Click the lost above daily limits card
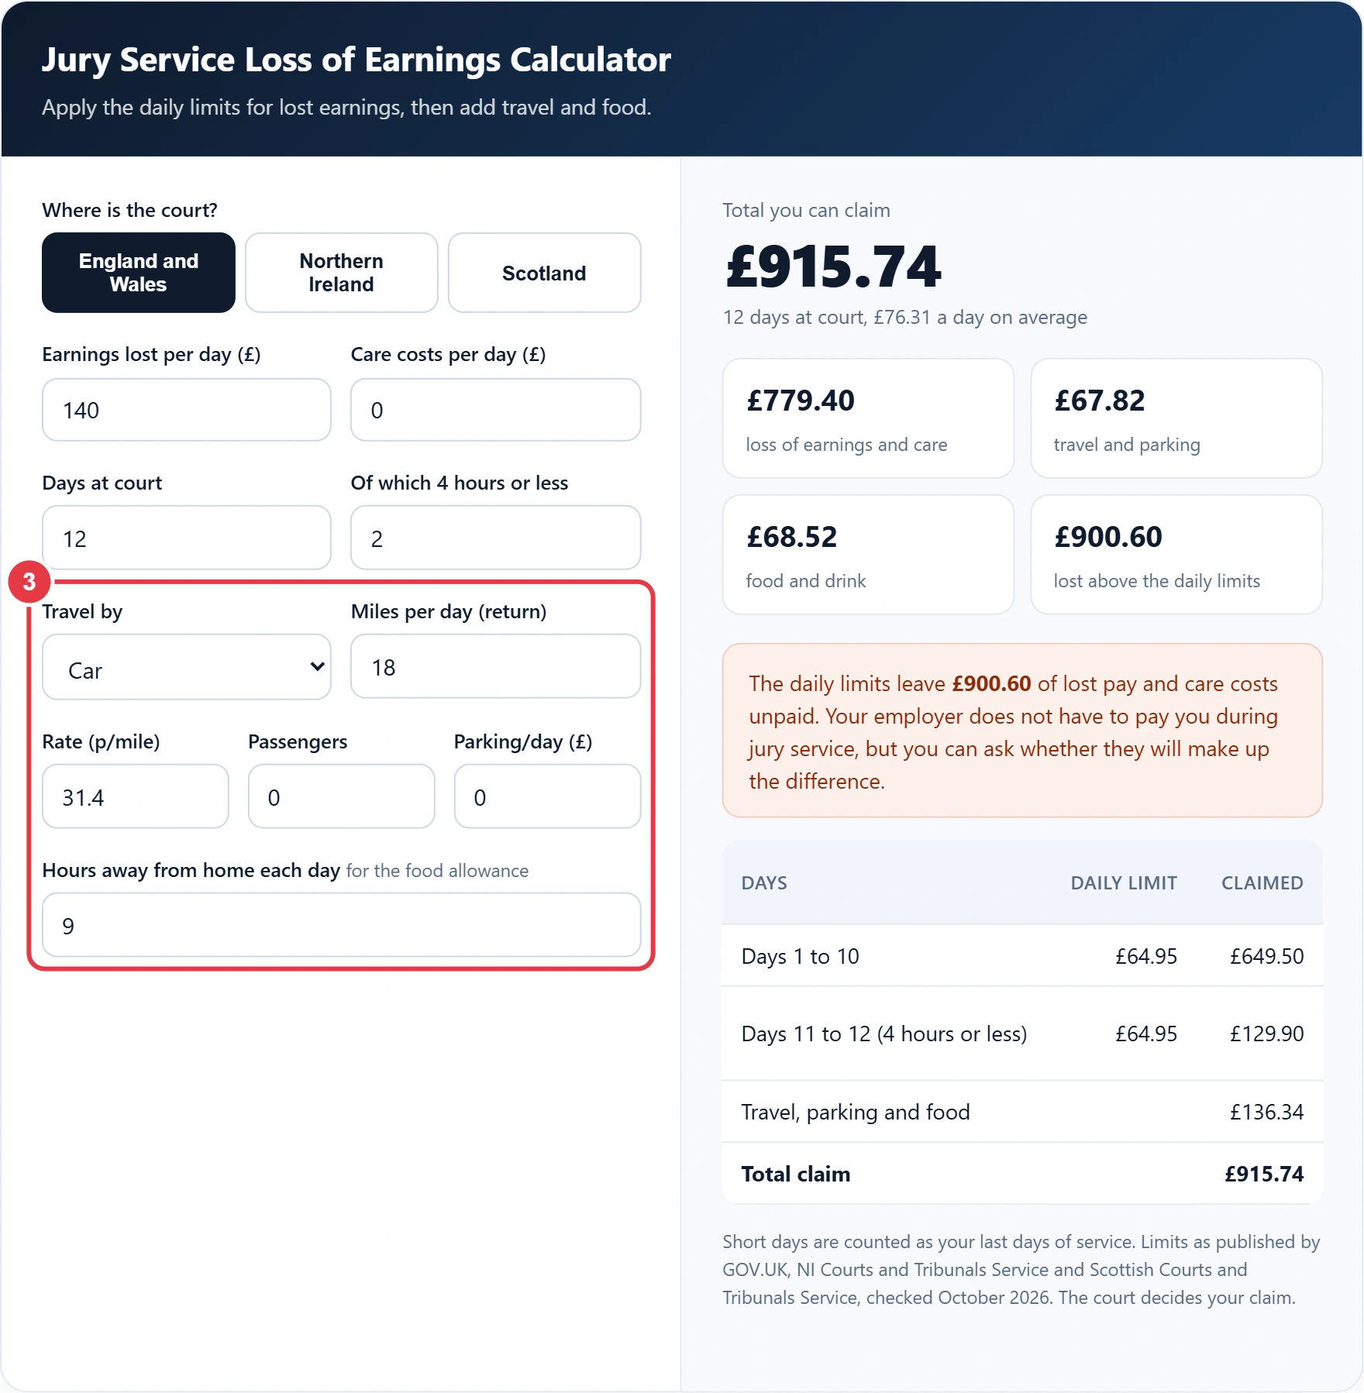This screenshot has height=1393, width=1364. 1176,555
